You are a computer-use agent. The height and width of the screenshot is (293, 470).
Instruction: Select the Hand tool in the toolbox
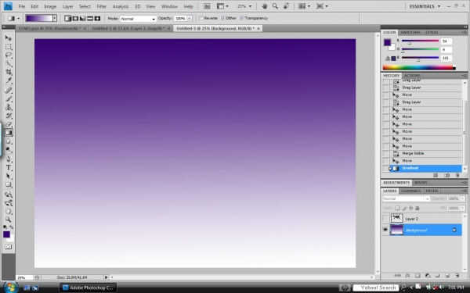click(x=9, y=212)
